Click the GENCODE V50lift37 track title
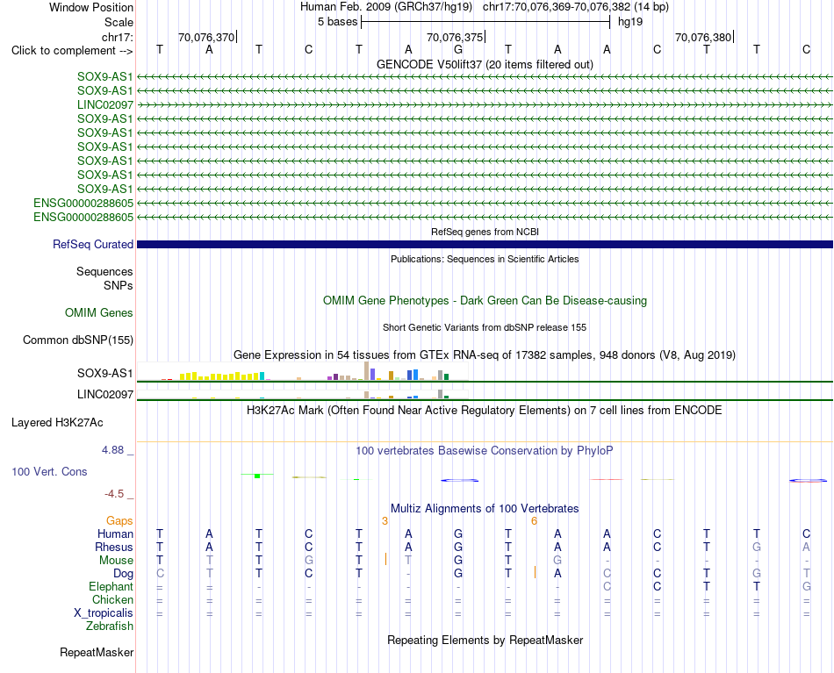The width and height of the screenshot is (834, 673). (x=485, y=64)
